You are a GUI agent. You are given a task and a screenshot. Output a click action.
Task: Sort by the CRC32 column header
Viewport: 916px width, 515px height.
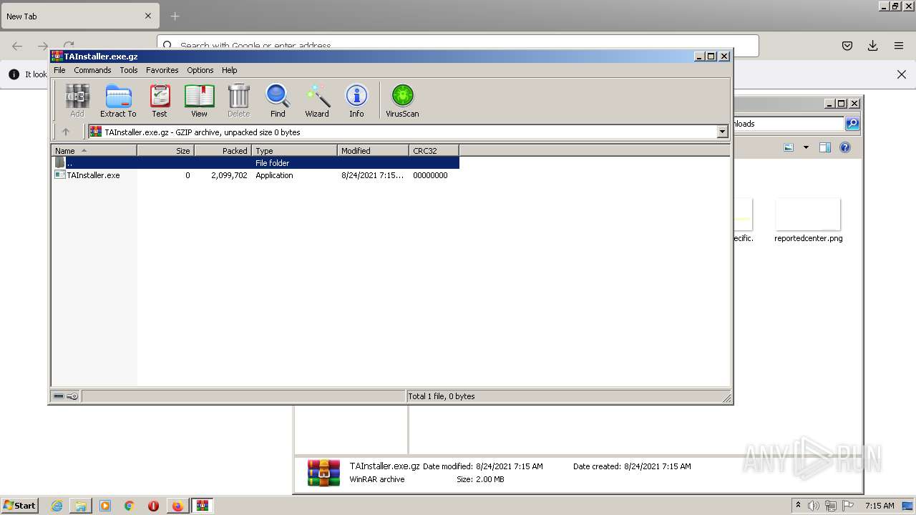click(x=434, y=150)
